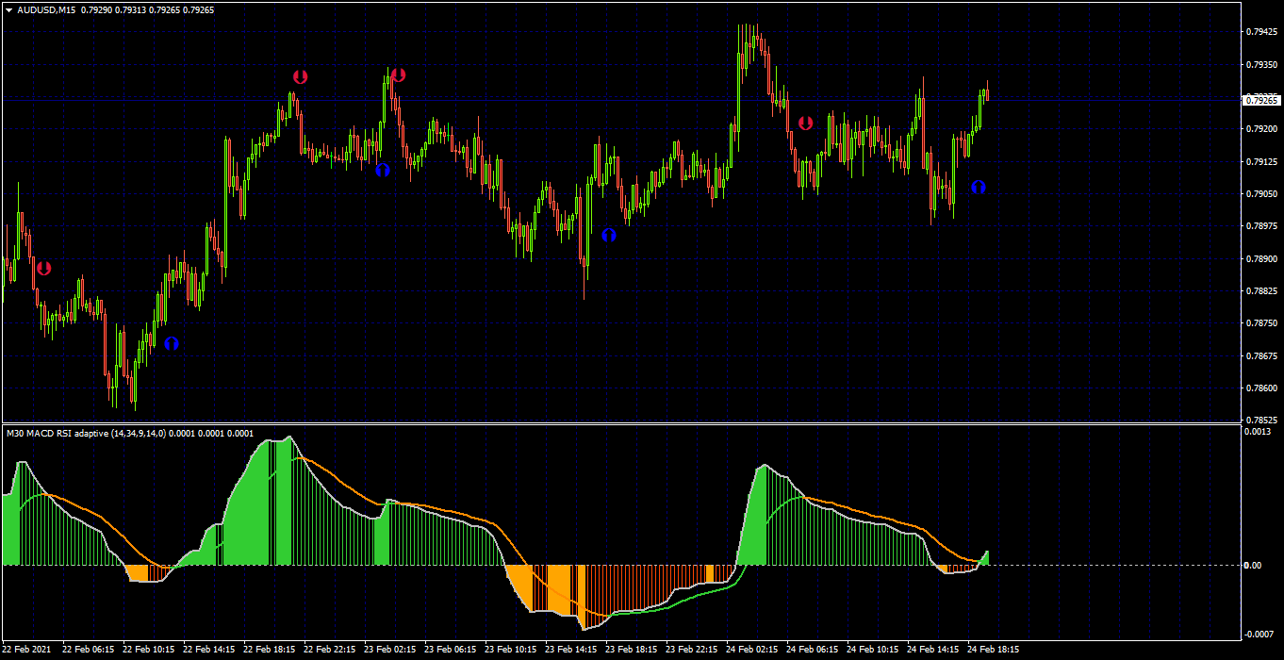Image resolution: width=1284 pixels, height=660 pixels.
Task: Click the 23 Feb 14:15 time axis label
Action: click(x=570, y=650)
